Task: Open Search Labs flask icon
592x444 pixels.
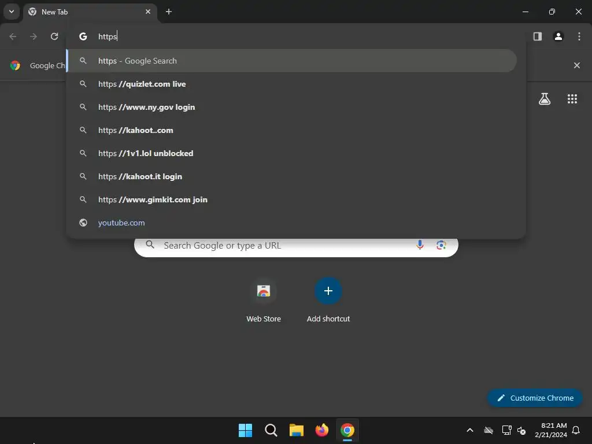Action: tap(545, 99)
